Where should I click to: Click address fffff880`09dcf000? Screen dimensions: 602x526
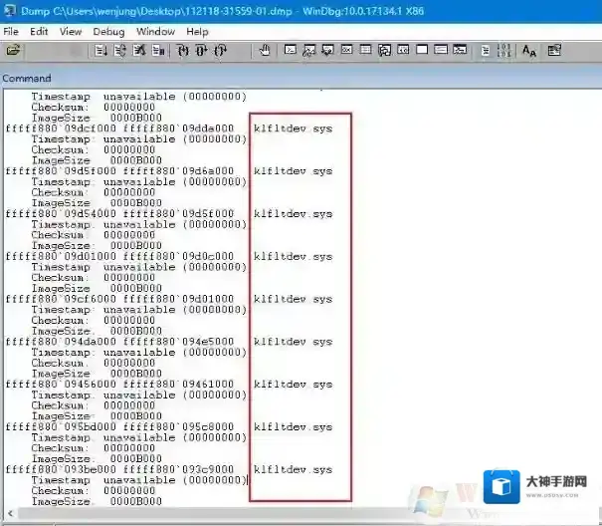61,129
